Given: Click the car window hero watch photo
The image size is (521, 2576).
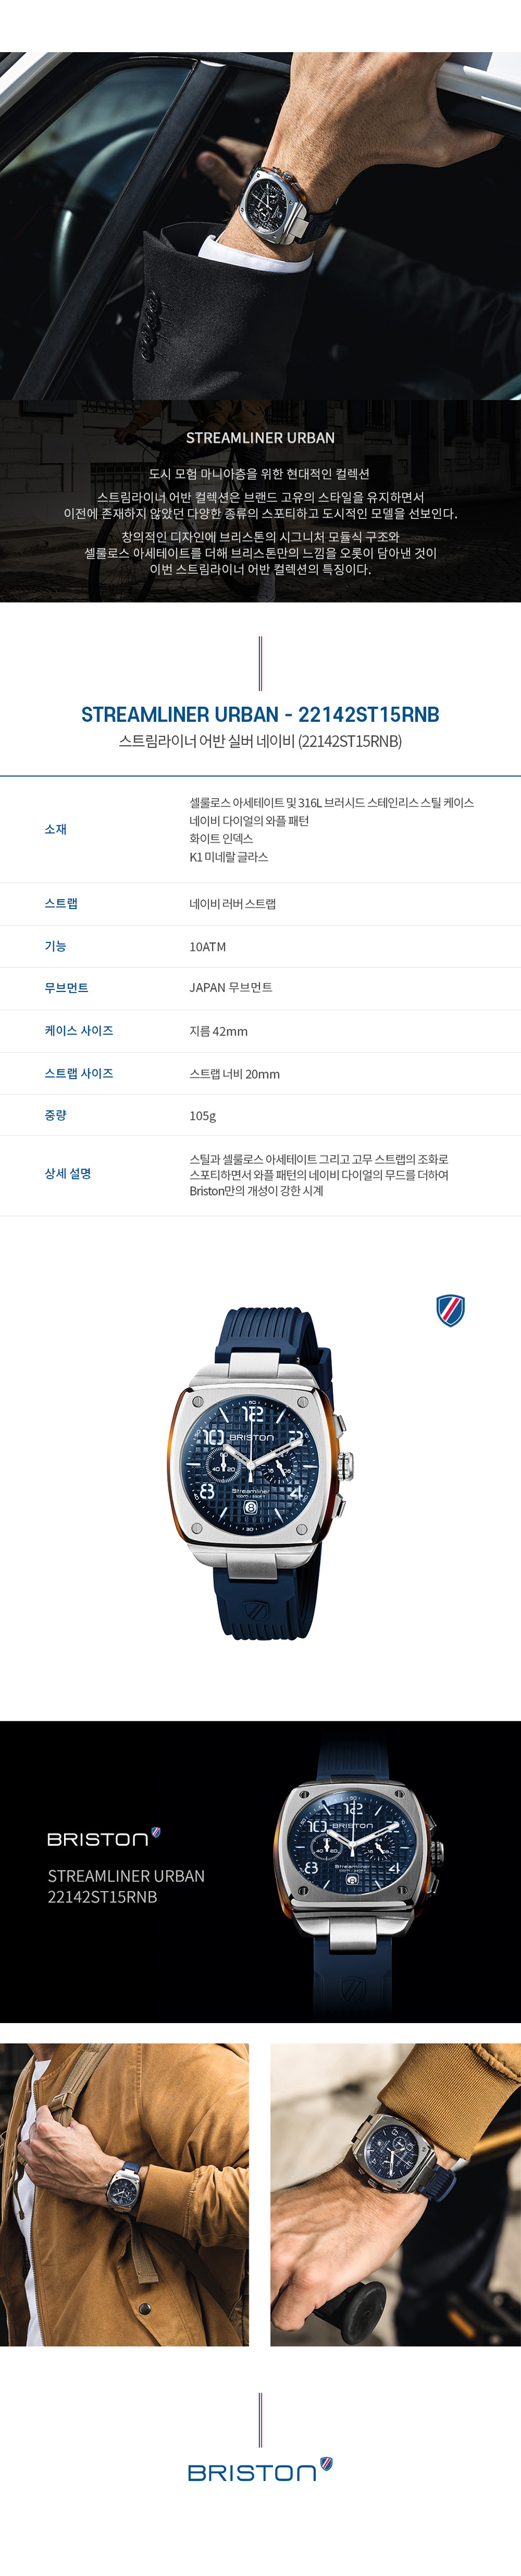Looking at the screenshot, I should point(260,226).
